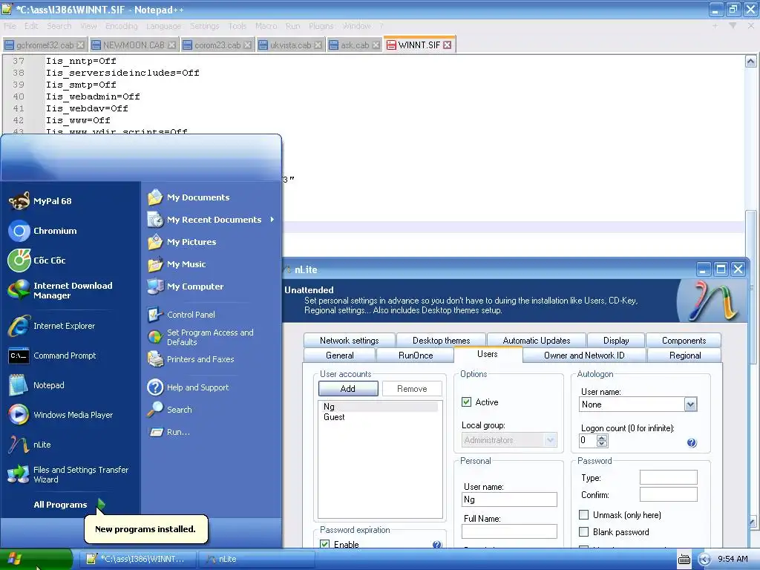This screenshot has width=760, height=570.
Task: Expand All Programs menu
Action: [x=69, y=505]
